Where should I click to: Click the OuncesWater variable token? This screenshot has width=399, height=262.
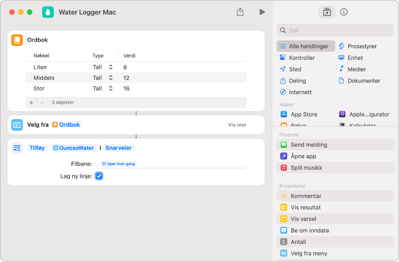point(74,148)
